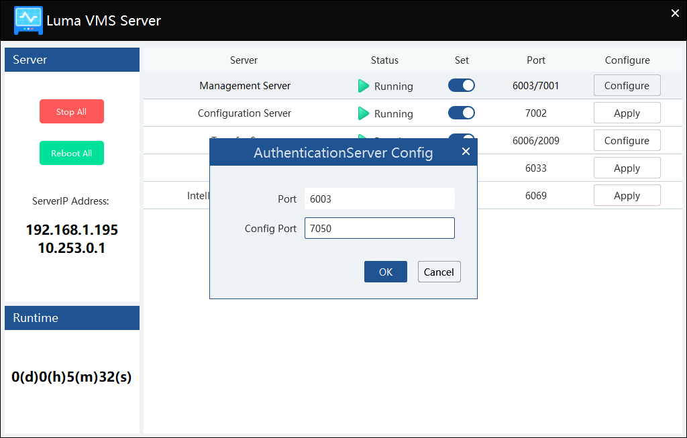The image size is (687, 438).
Task: Click the Luma VMS Server logo icon
Action: 28,20
